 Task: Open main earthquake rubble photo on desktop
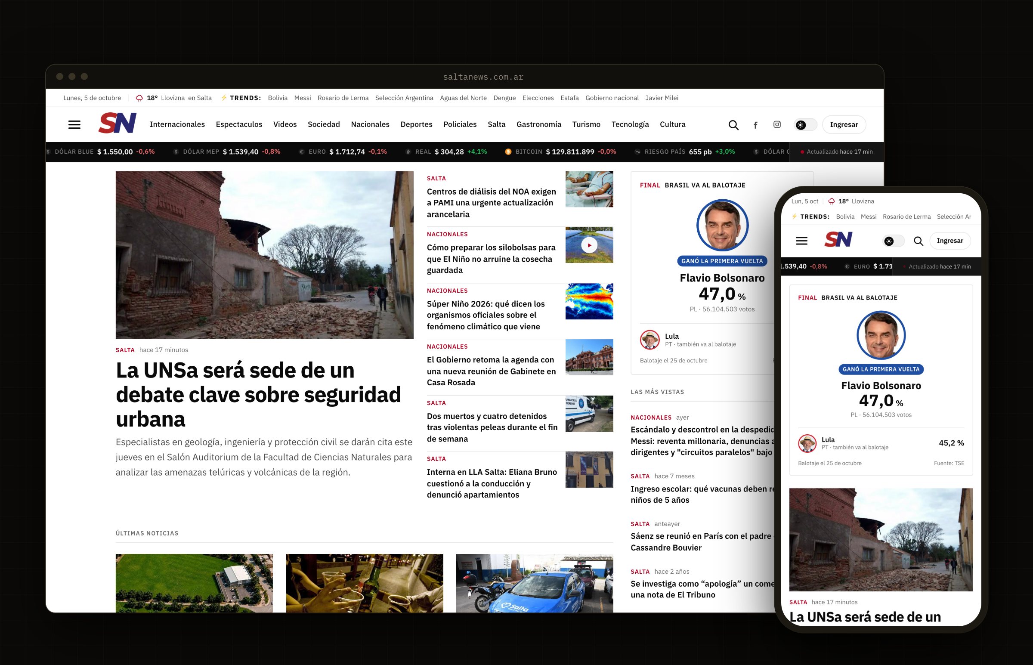point(265,255)
